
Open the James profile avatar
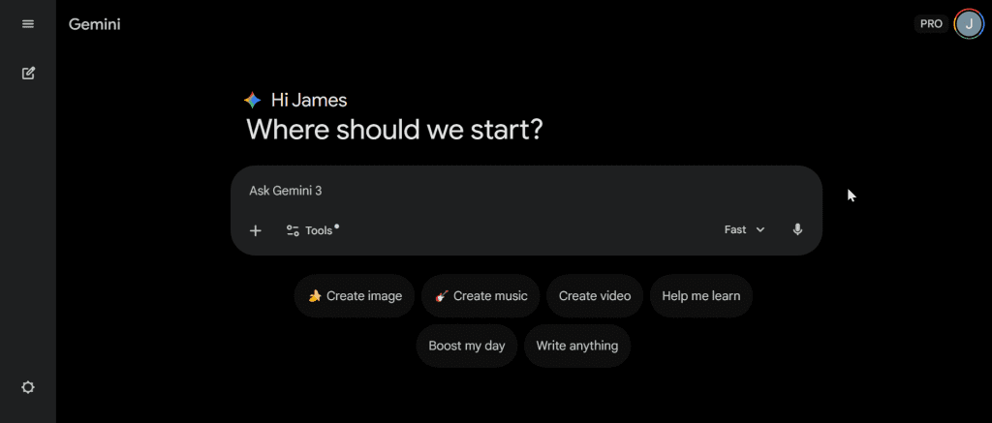tap(968, 24)
